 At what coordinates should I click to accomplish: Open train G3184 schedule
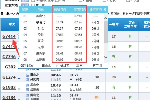click(x=9, y=98)
